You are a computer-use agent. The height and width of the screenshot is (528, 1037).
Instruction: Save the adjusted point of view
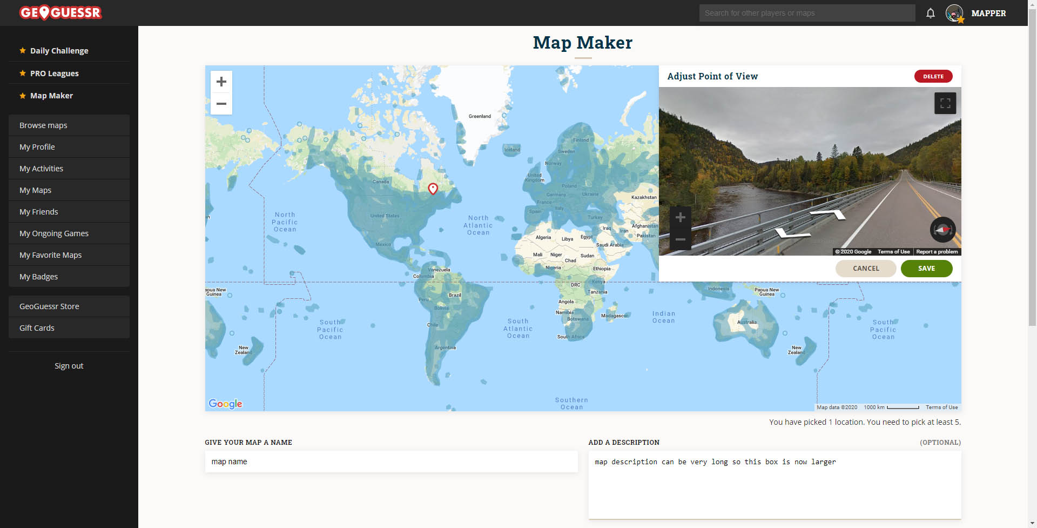coord(926,268)
